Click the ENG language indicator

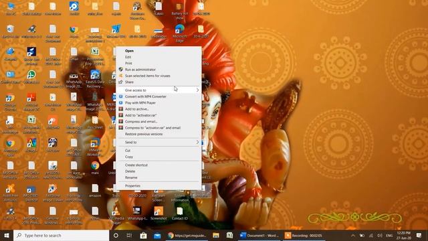pyautogui.click(x=389, y=235)
